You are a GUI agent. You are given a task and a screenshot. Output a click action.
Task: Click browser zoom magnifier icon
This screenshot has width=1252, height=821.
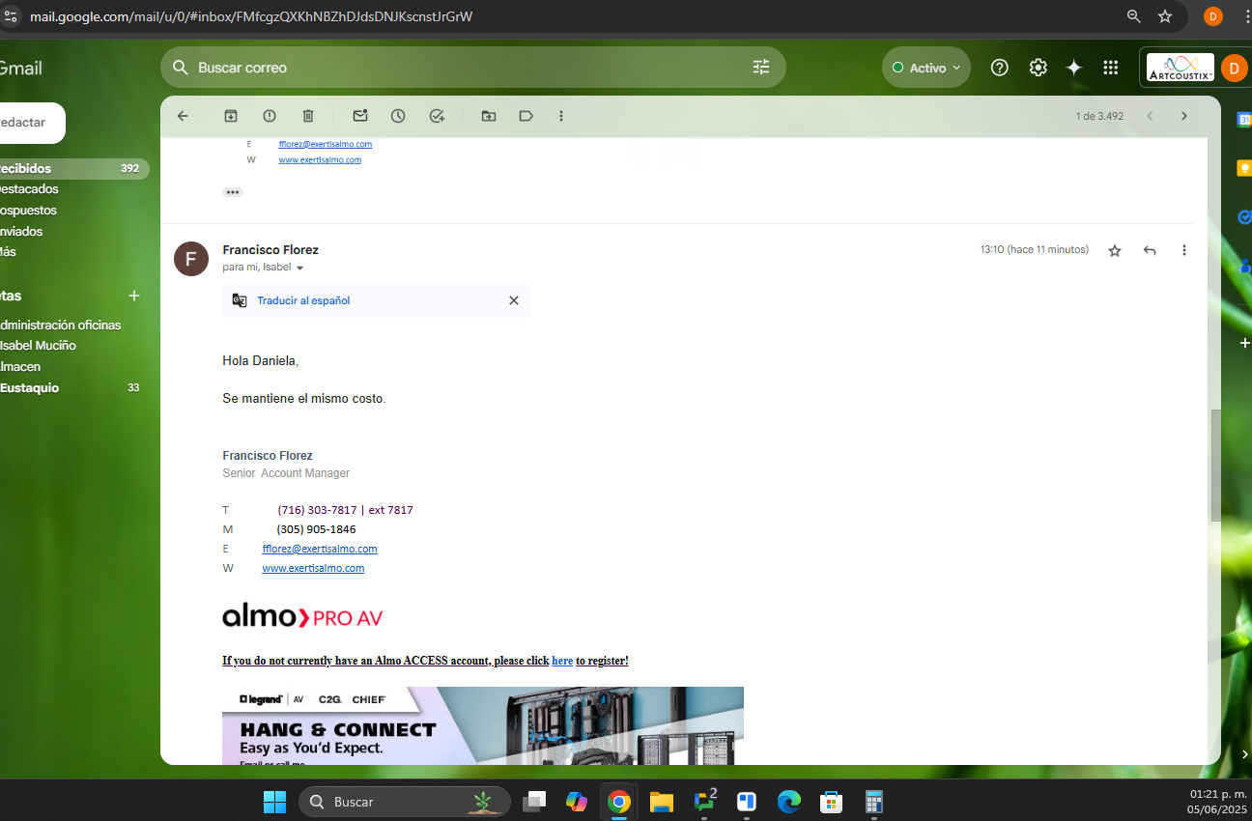[1134, 16]
